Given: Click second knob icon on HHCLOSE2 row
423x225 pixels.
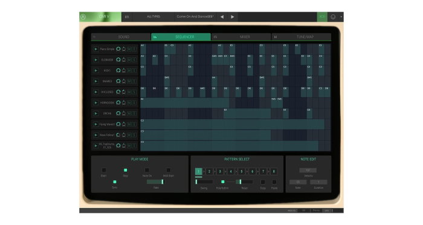Looking at the screenshot, I should (x=124, y=92).
